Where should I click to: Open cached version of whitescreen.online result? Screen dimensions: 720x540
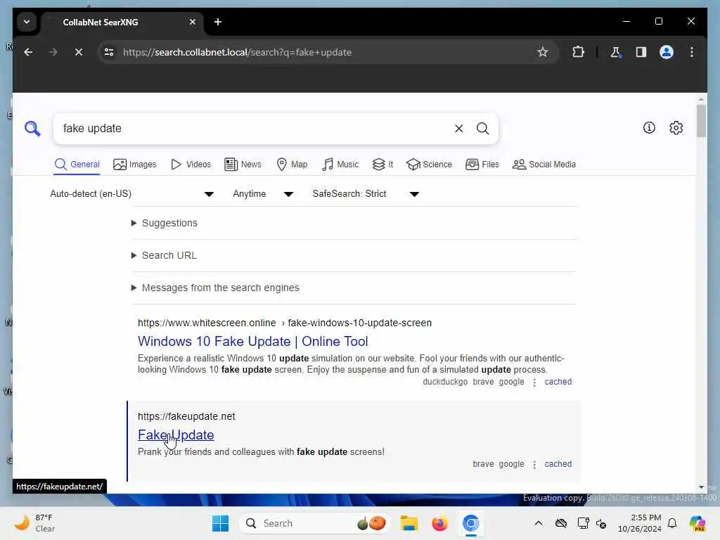(558, 382)
